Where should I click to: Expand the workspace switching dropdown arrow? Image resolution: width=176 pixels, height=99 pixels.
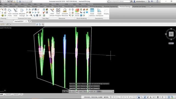[160, 97]
